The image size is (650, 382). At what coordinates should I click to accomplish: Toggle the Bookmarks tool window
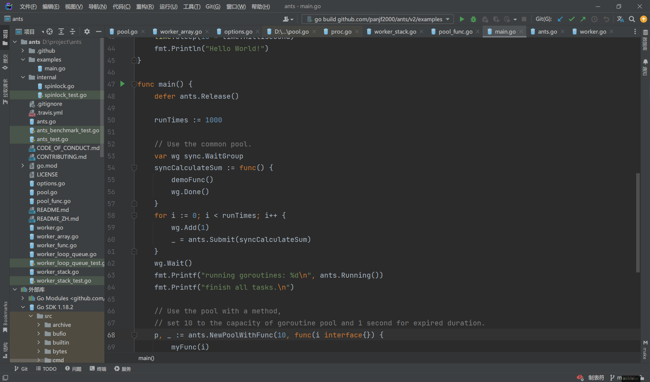pos(5,317)
